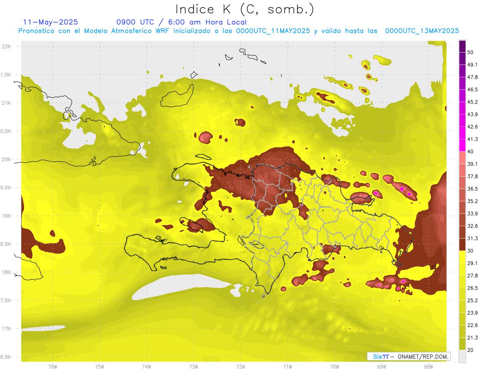Pick the "25.2" legend value
The height and width of the screenshot is (372, 481).
click(473, 300)
